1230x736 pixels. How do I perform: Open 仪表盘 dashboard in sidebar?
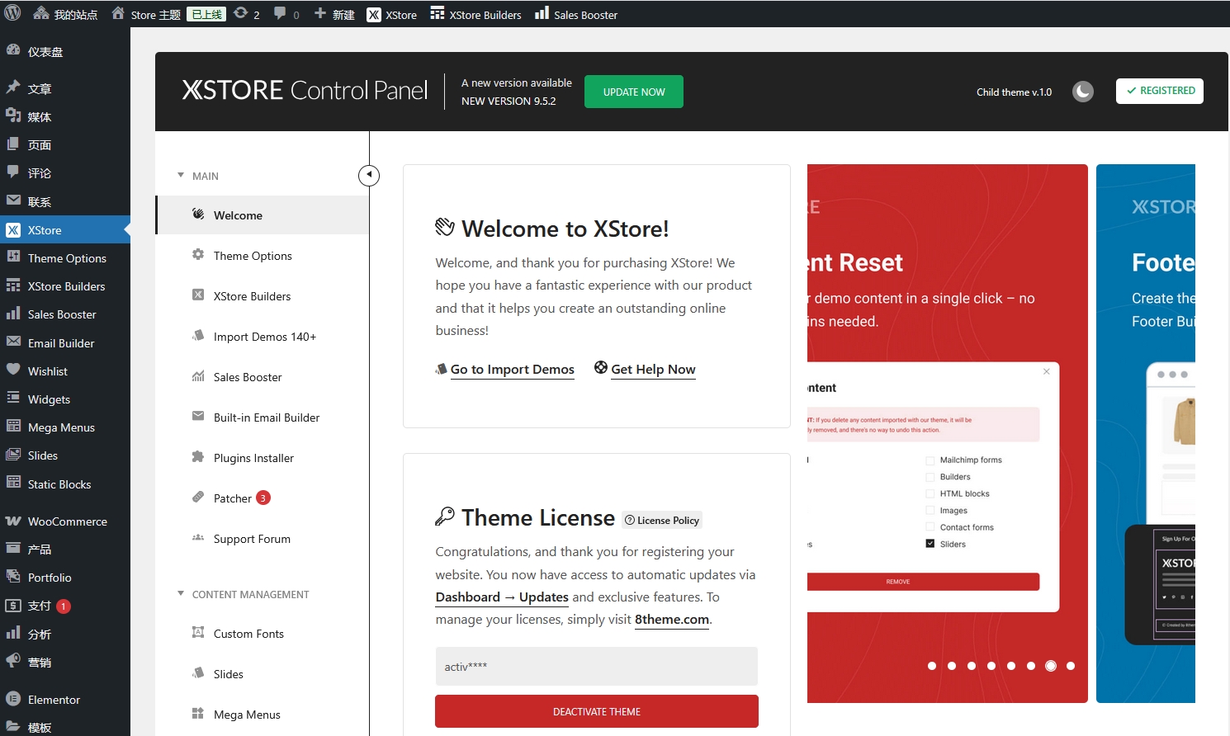pos(65,51)
